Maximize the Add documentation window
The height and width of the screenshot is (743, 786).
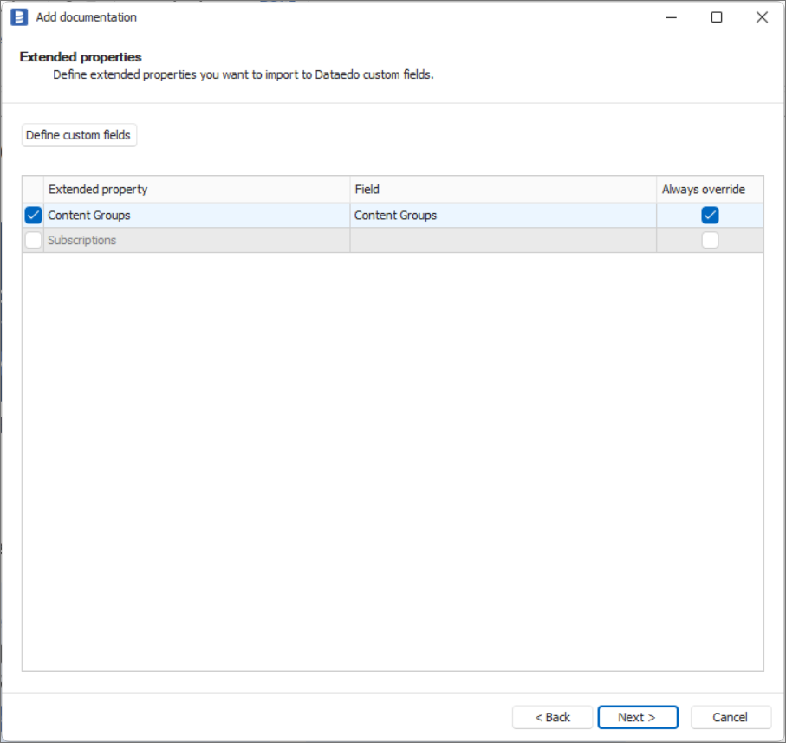[x=715, y=16]
